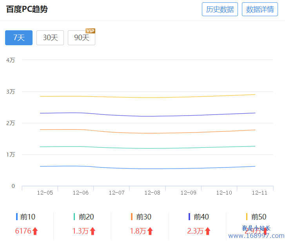Click the purple 前40 color marker
The image size is (285, 243).
pyautogui.click(x=189, y=217)
